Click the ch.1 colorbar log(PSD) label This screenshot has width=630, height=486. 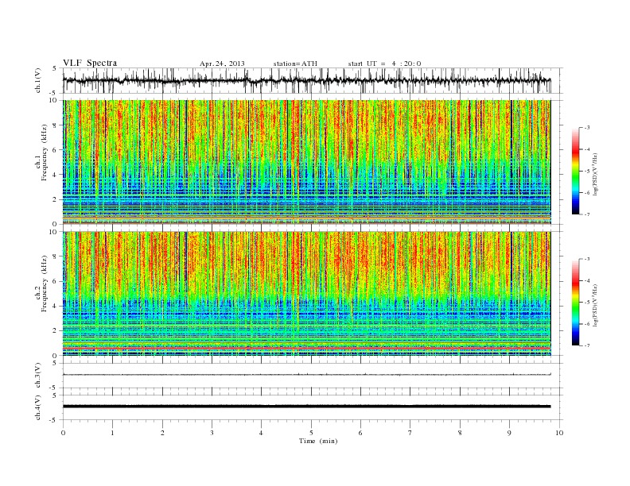(x=596, y=174)
